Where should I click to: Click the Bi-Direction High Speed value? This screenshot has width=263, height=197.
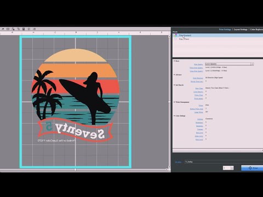[x=214, y=78]
